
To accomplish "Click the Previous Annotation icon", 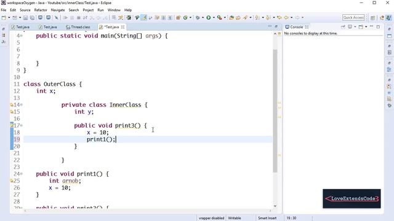I will [x=268, y=18].
